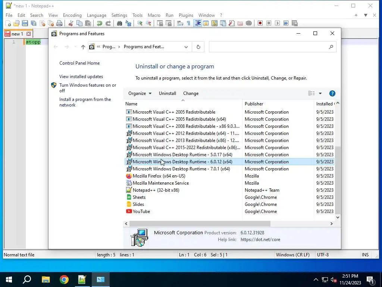Open File Explorer from the taskbar
This screenshot has height=287, width=382.
(x=46, y=280)
